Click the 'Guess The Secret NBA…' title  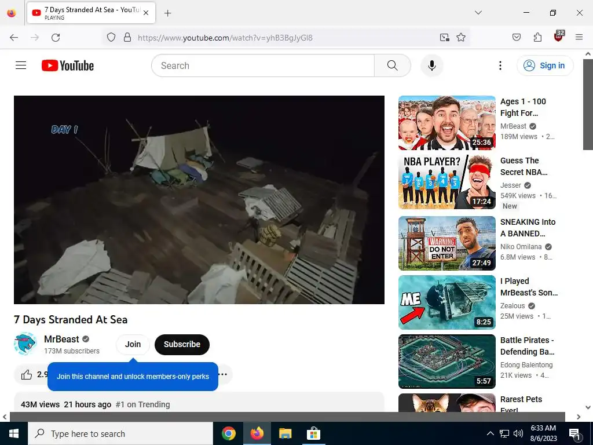[524, 166]
